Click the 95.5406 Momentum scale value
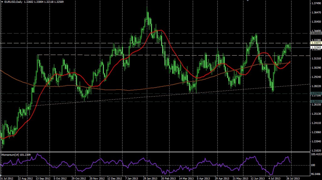The height and width of the screenshot is (180, 322). click(315, 174)
